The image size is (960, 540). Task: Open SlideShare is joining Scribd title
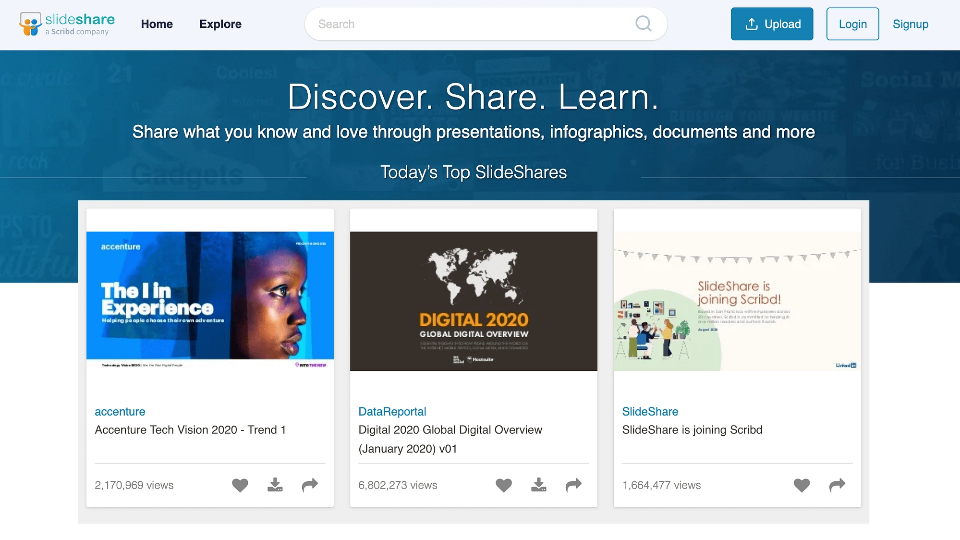pyautogui.click(x=692, y=430)
